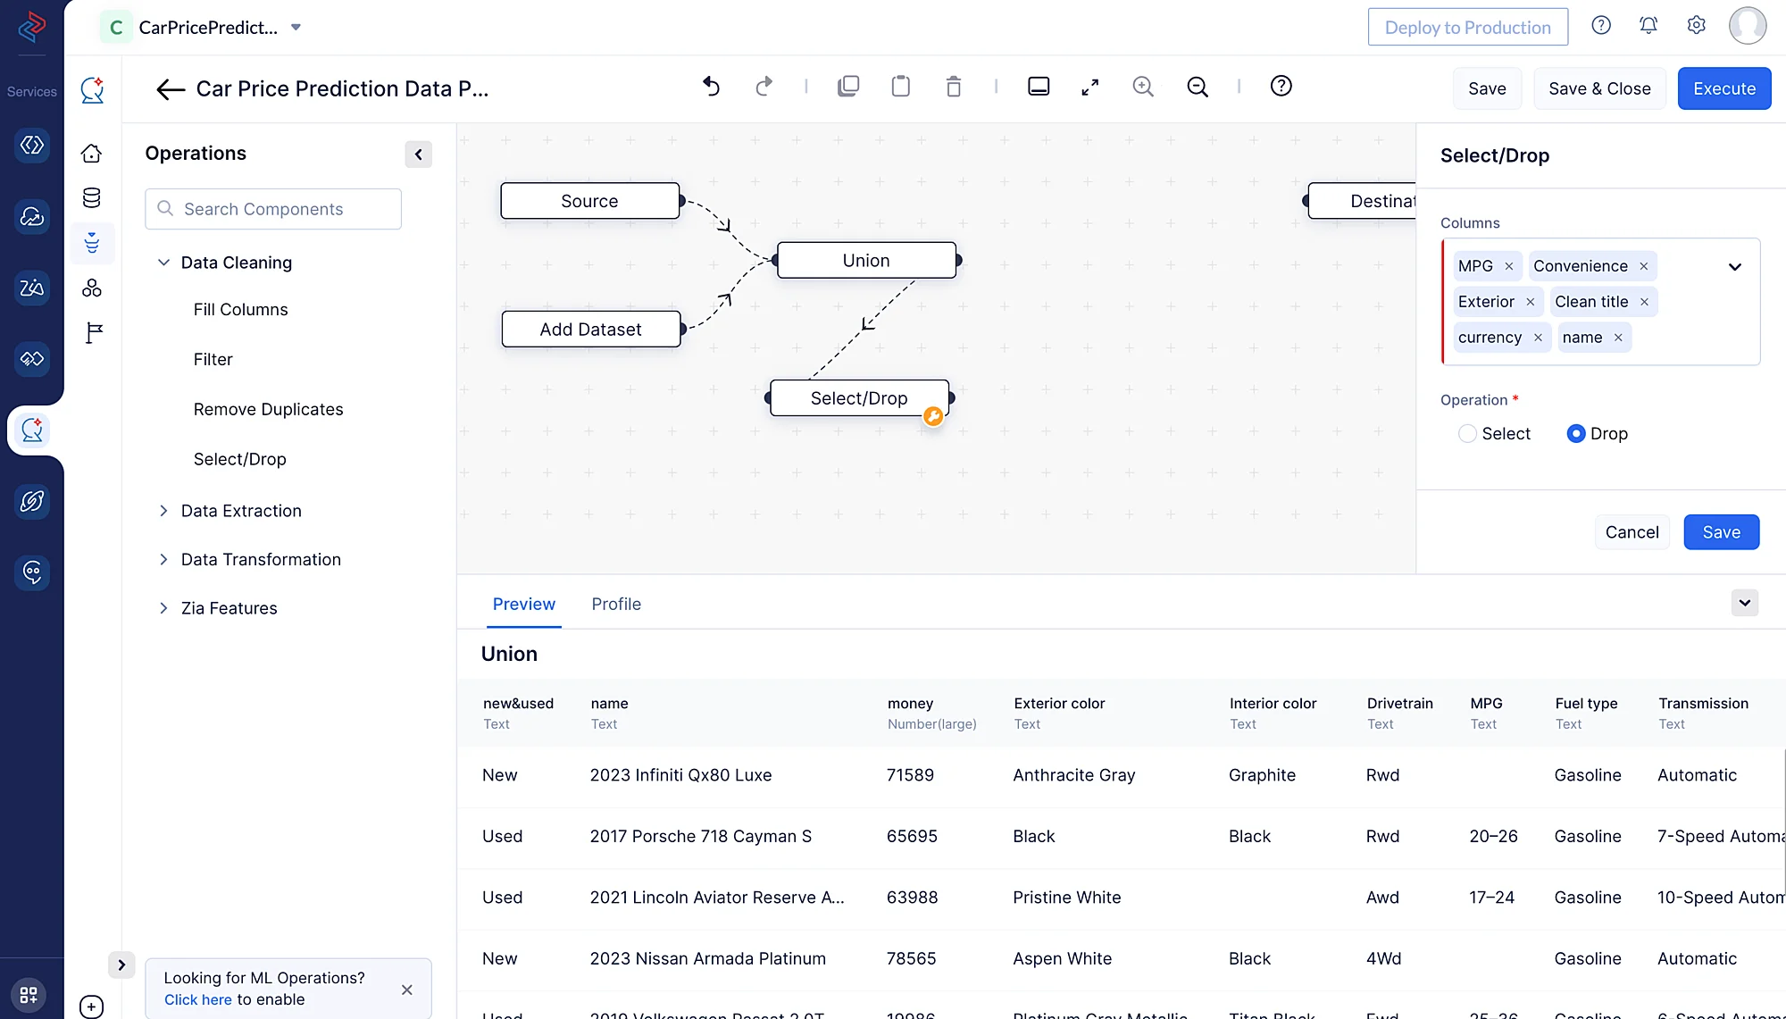Remove the name column chip
The height and width of the screenshot is (1019, 1786).
pyautogui.click(x=1618, y=338)
